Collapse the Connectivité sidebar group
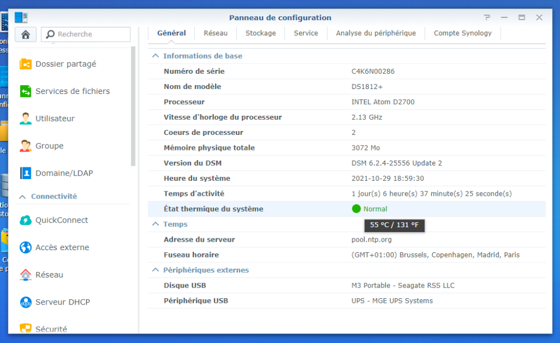The image size is (560, 343). click(22, 196)
